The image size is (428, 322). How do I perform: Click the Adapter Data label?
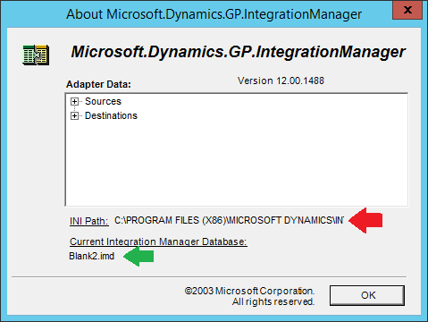coord(98,84)
